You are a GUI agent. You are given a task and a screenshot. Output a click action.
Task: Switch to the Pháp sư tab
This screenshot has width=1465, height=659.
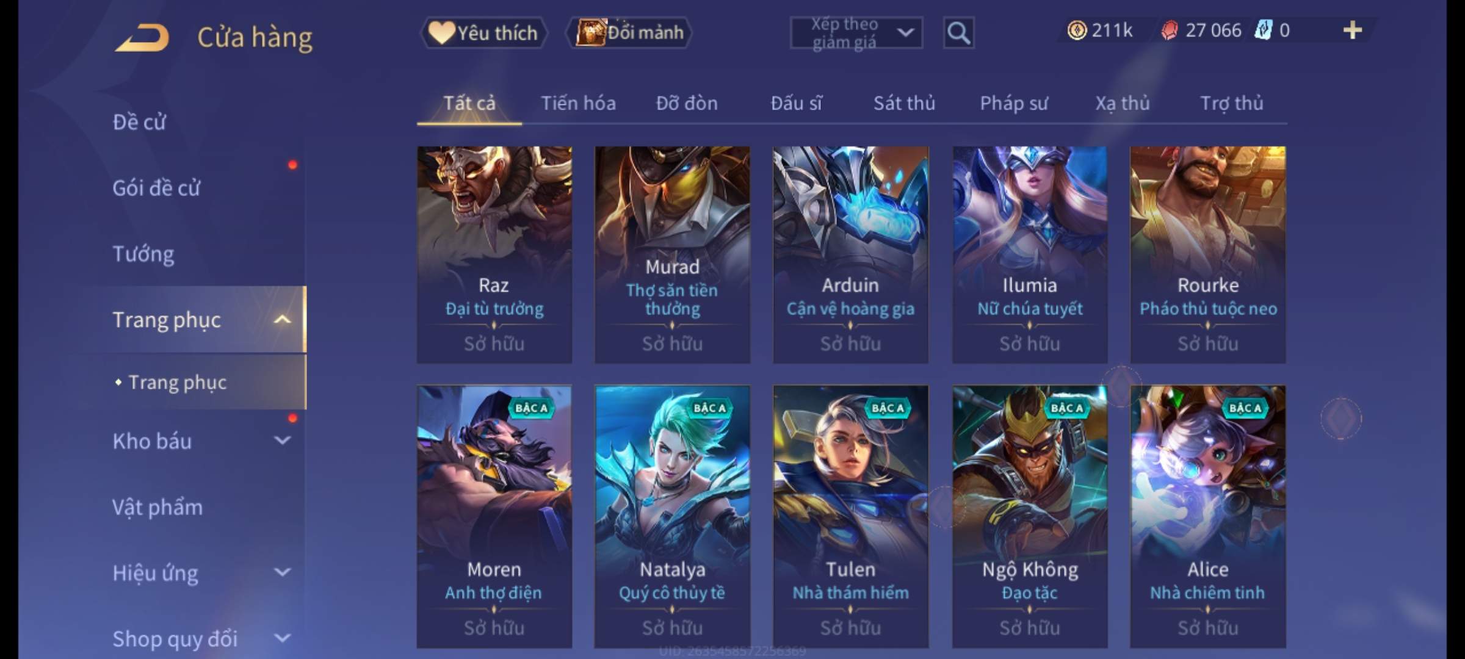coord(1014,103)
